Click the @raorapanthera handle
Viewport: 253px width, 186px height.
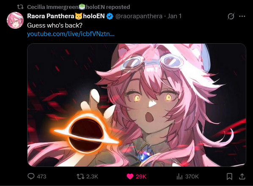139,16
